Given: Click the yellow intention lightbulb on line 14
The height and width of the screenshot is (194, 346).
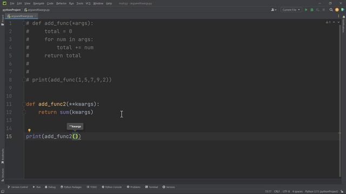Looking at the screenshot, I should coord(29,130).
